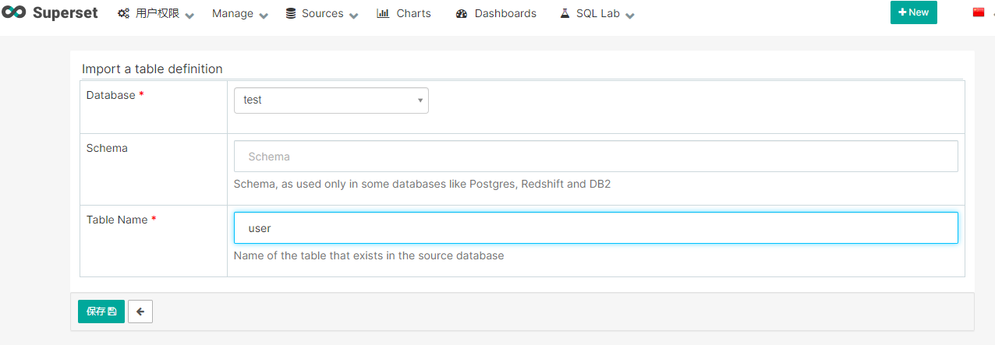Click the Superset infinity logo icon

(14, 12)
